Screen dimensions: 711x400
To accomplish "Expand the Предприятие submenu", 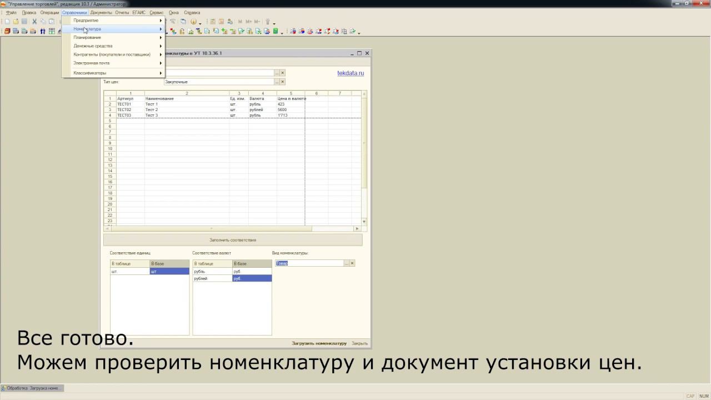I will pos(113,21).
